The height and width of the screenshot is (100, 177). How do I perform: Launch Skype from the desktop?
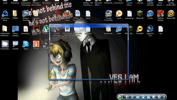point(26,44)
